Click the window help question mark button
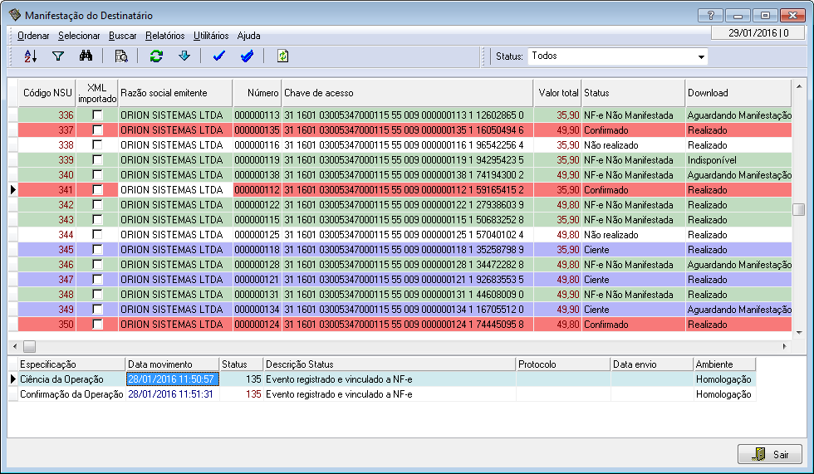The height and width of the screenshot is (474, 814). pyautogui.click(x=710, y=16)
